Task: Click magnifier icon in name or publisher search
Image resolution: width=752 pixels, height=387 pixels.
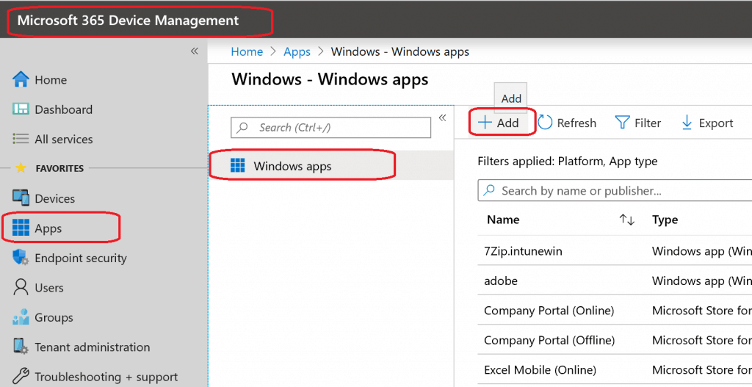Action: pyautogui.click(x=488, y=190)
